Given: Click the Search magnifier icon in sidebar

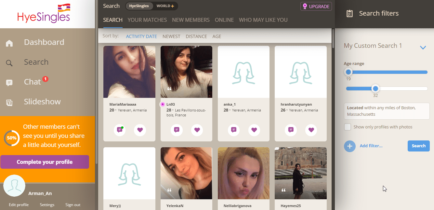Looking at the screenshot, I should point(9,63).
